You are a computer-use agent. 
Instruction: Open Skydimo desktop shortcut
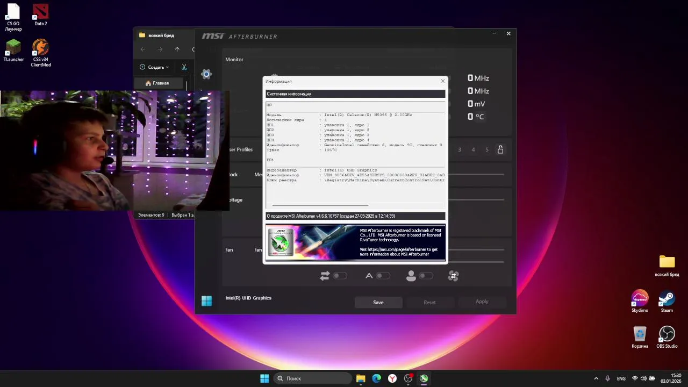coord(640,302)
